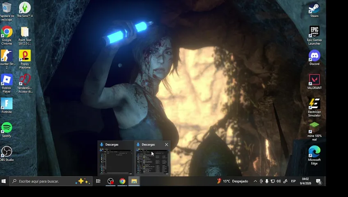Select the YandereSimulator shortcut icon
This screenshot has width=348, height=197.
[x=25, y=83]
